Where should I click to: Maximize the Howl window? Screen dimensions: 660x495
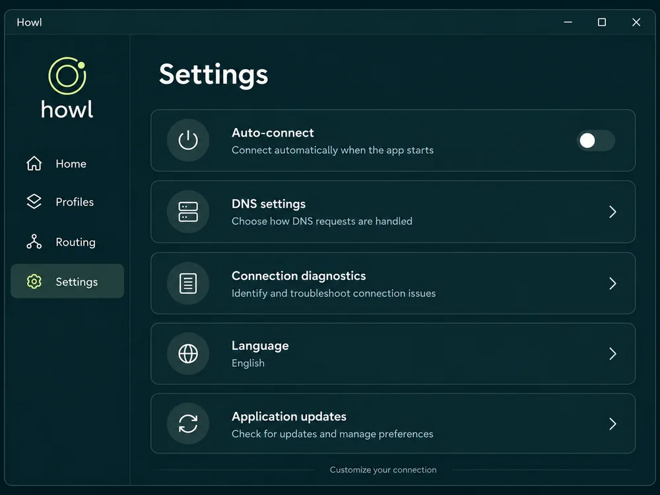pyautogui.click(x=602, y=22)
